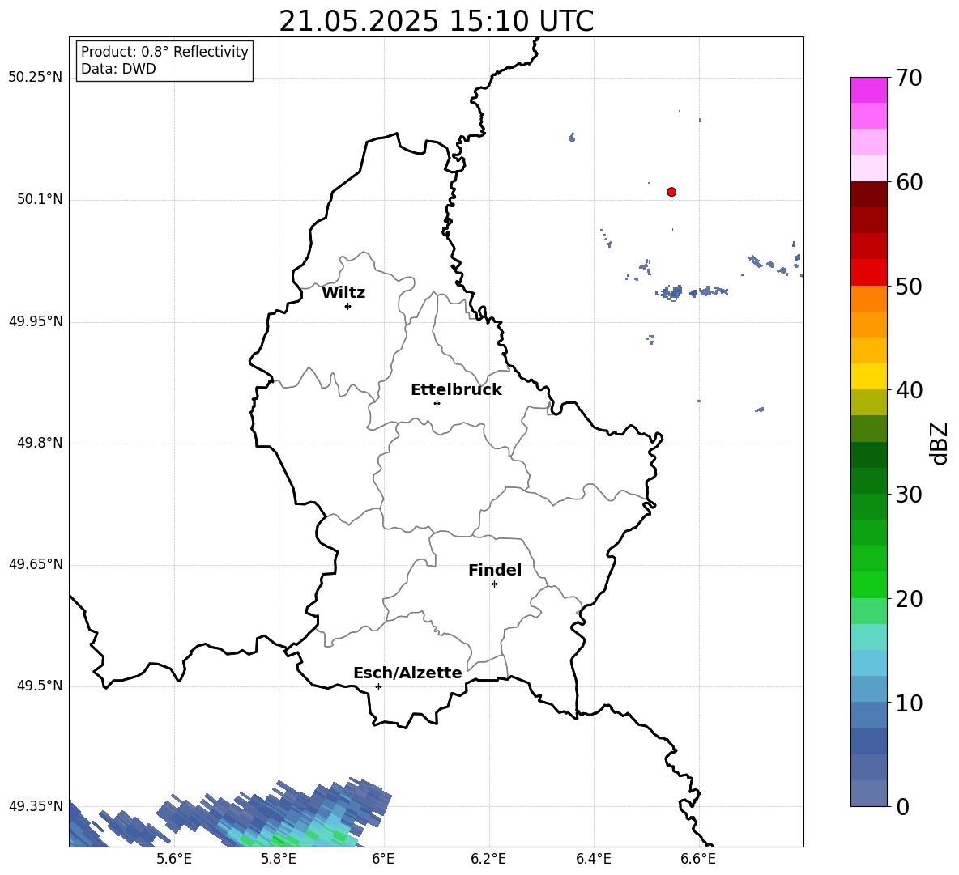This screenshot has height=875, width=959.
Task: Click the magenta top colorbar segment
Action: coord(868,91)
